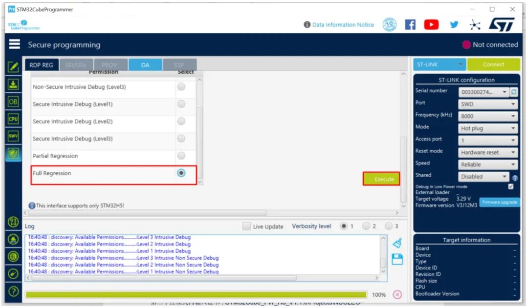Expand the Port SWD dropdown
The image size is (528, 308).
coord(487,104)
